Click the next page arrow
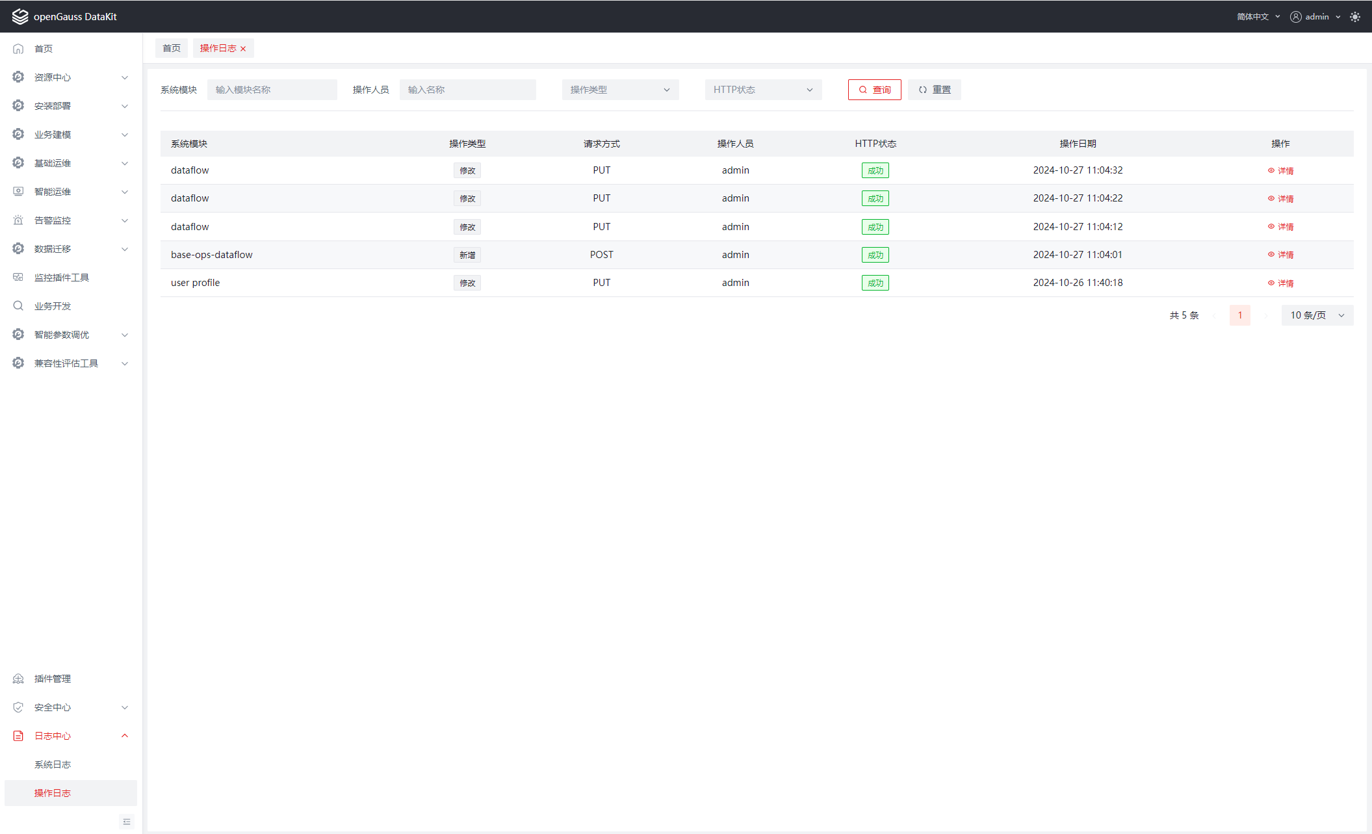Screen dimensions: 1372x834 pos(1265,315)
